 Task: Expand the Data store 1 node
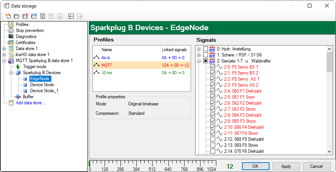click(4, 49)
